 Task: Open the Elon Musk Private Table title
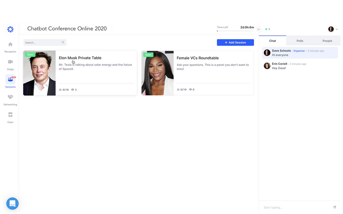point(80,58)
